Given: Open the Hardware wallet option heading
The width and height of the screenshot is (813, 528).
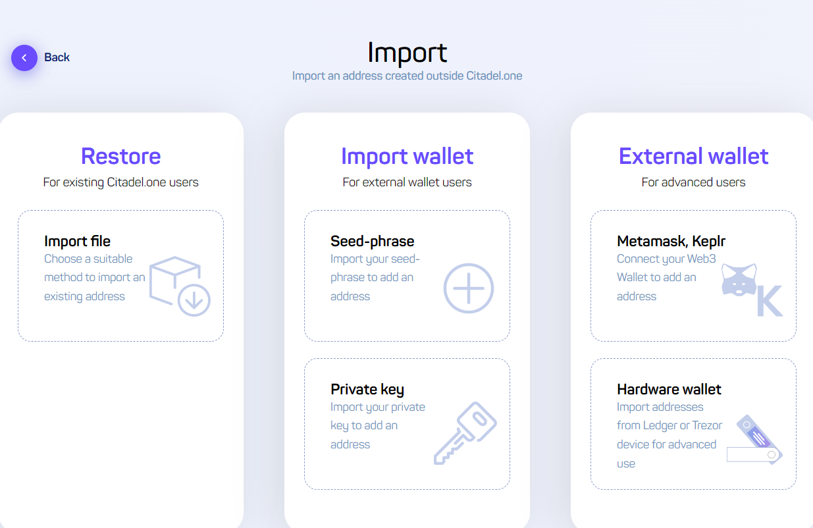Looking at the screenshot, I should (669, 389).
